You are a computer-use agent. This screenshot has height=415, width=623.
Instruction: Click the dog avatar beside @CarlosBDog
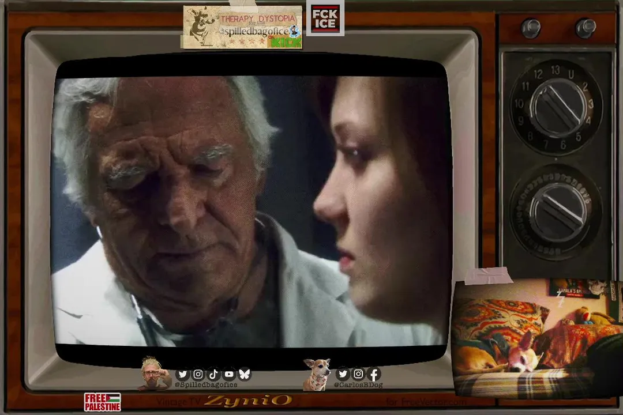[x=317, y=374]
